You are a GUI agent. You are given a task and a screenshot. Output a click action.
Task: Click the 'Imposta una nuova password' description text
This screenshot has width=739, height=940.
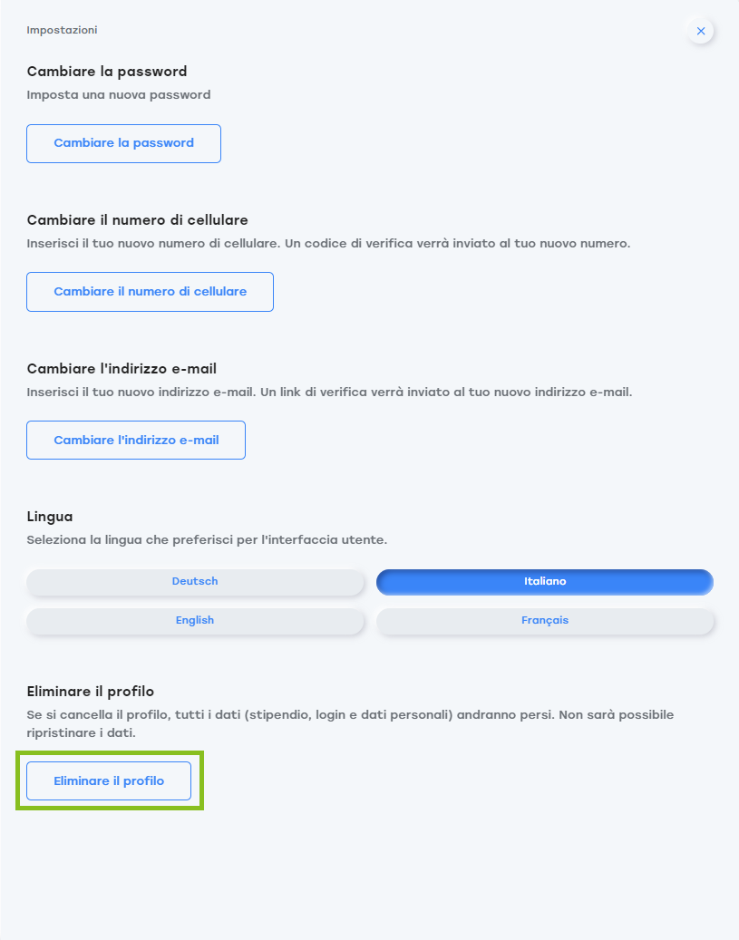click(119, 94)
